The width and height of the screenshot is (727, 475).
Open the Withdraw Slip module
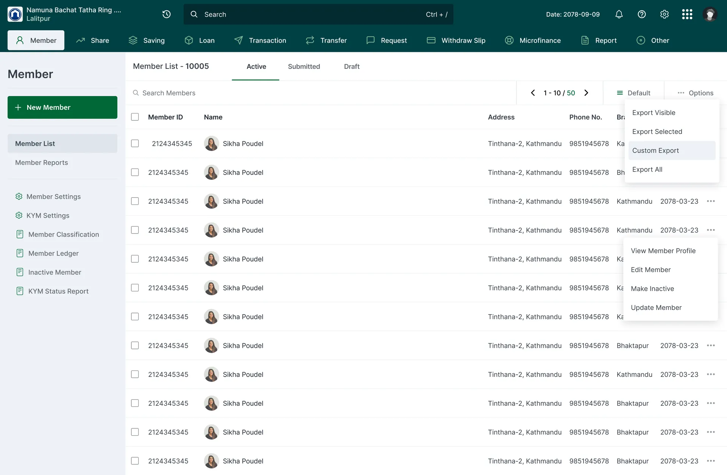(x=456, y=40)
